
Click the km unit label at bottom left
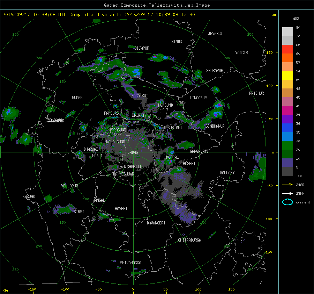5,290
